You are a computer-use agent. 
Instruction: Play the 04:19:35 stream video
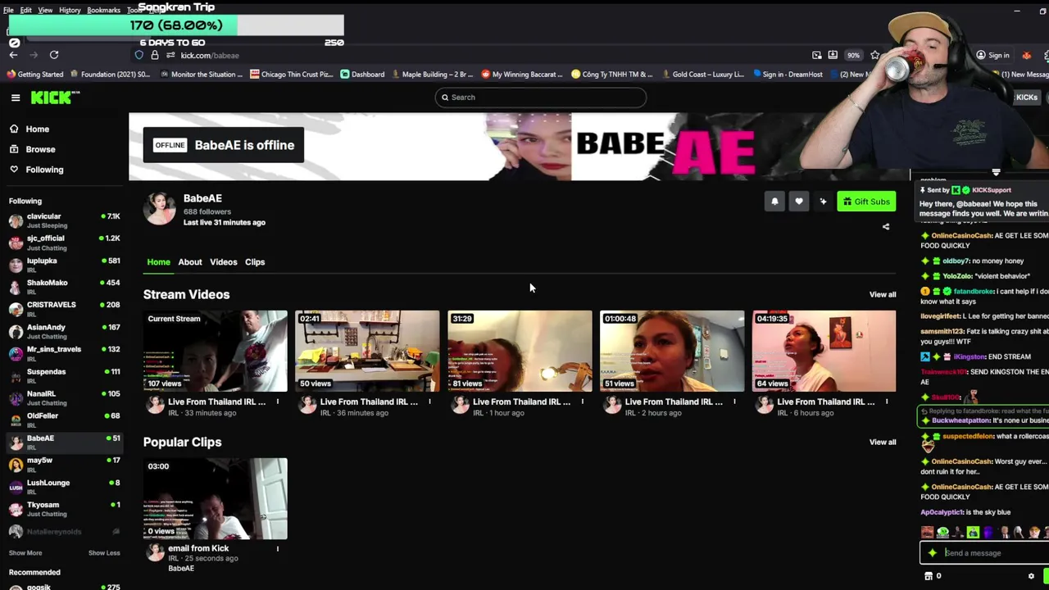click(824, 351)
